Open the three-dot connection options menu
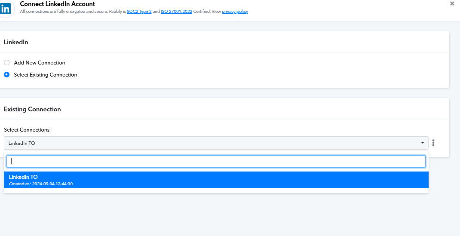This screenshot has height=236, width=460. (433, 143)
